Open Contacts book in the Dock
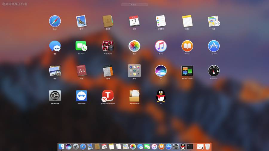 (97, 147)
